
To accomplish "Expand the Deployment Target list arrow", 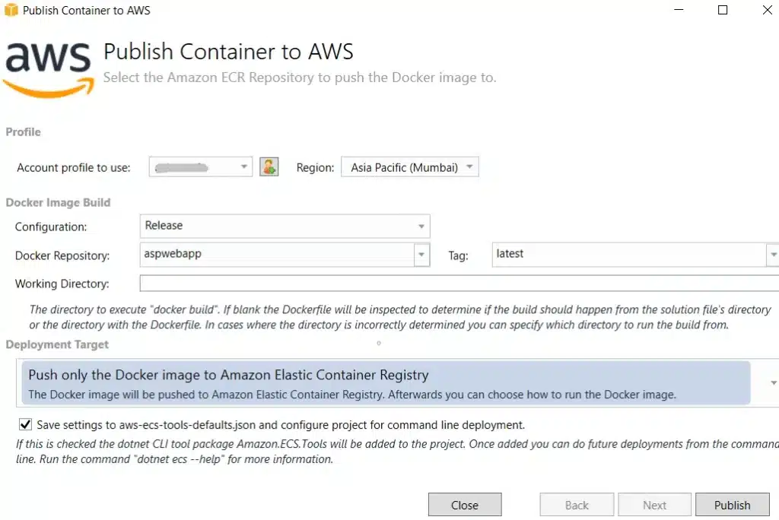I will [x=773, y=383].
